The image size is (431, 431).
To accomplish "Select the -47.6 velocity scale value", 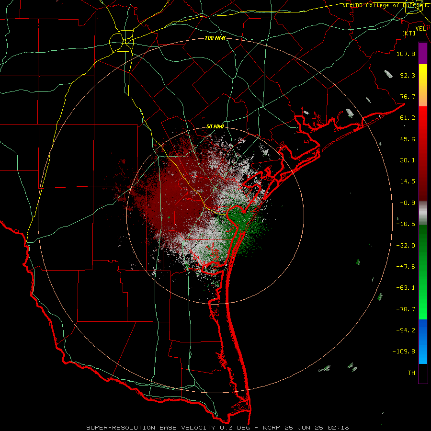I will click(x=406, y=267).
